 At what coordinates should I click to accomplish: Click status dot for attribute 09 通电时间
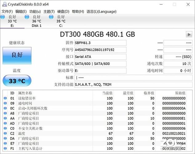tap(5, 103)
